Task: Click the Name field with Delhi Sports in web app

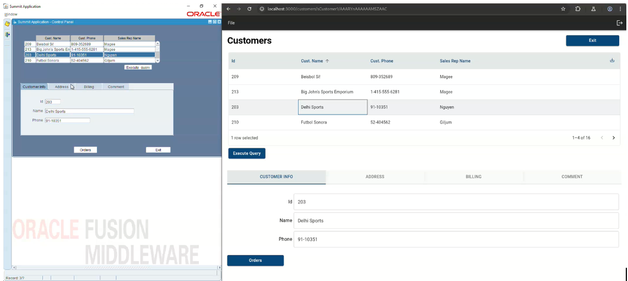Action: (456, 220)
